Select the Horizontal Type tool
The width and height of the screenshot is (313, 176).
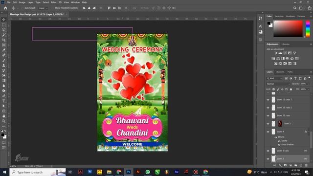(4, 101)
